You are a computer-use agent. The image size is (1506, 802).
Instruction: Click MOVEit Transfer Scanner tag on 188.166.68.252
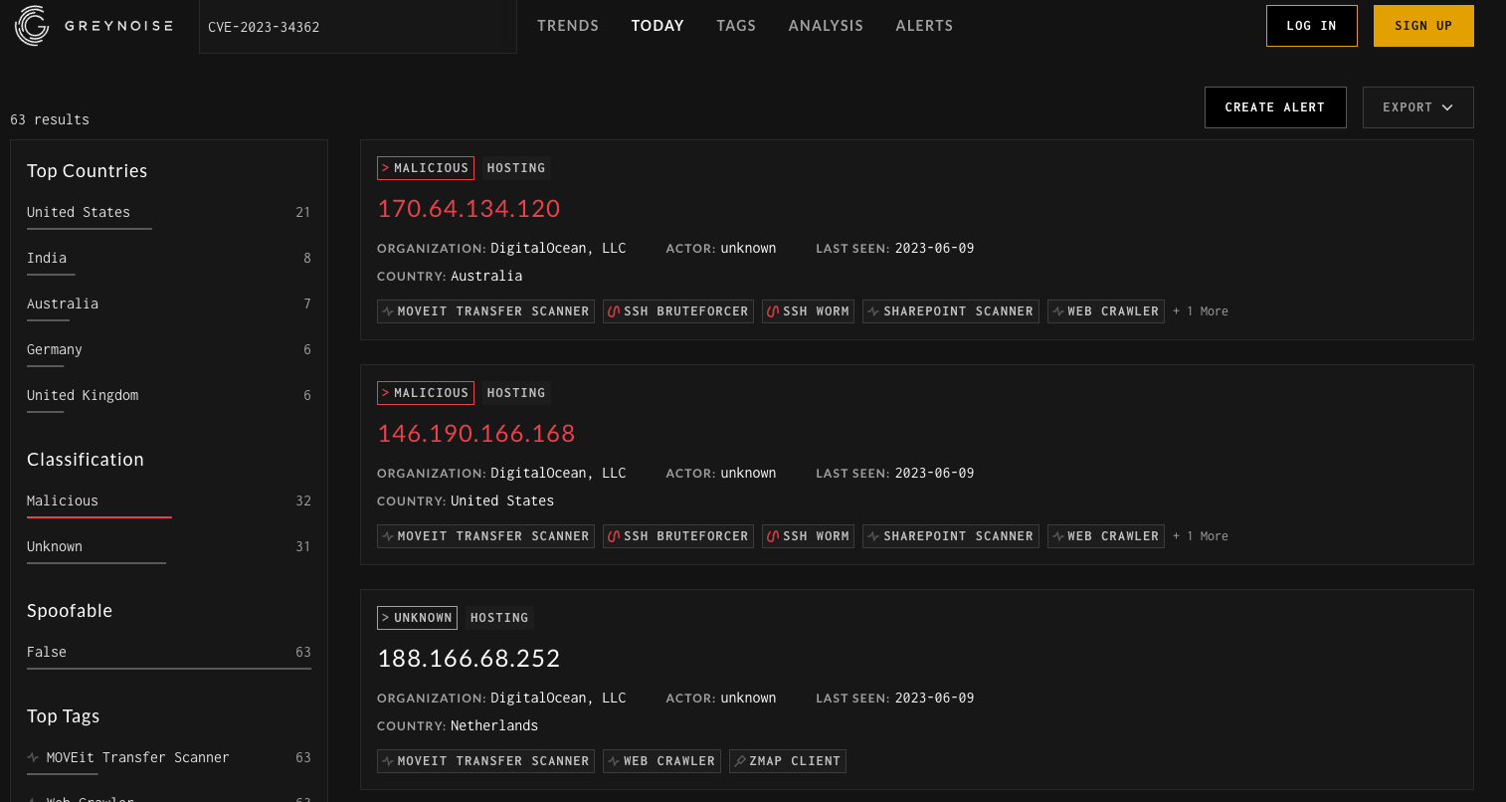(x=485, y=761)
